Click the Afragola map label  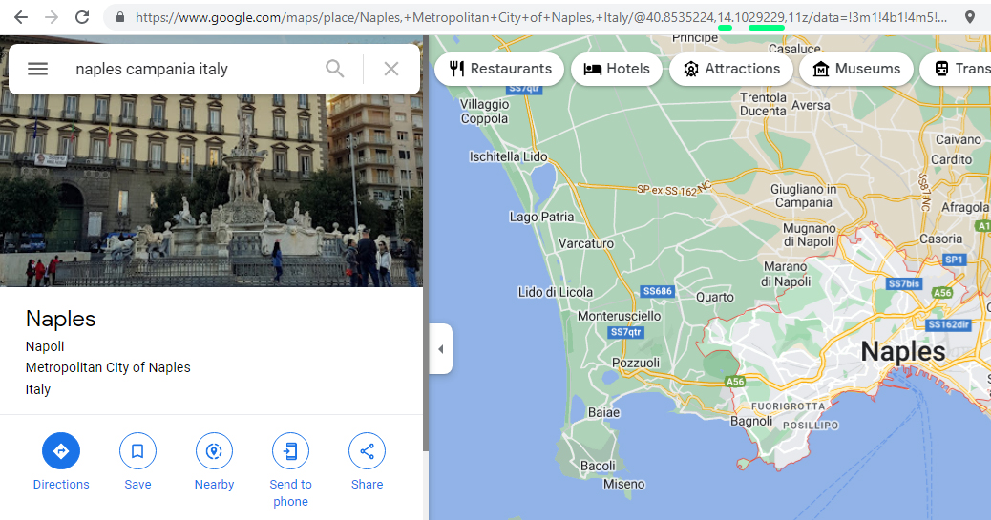965,207
